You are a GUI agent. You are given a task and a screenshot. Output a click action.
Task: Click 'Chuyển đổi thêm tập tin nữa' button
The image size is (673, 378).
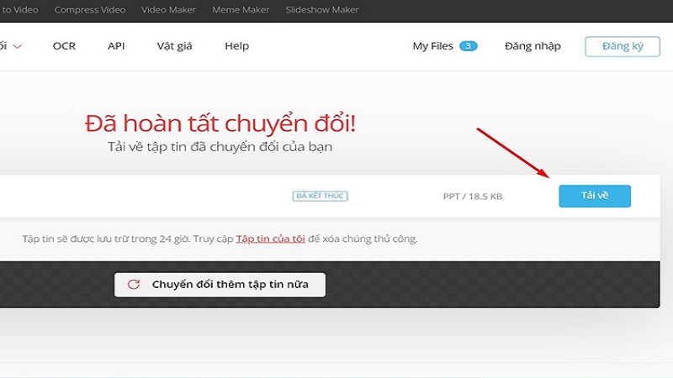pos(220,285)
